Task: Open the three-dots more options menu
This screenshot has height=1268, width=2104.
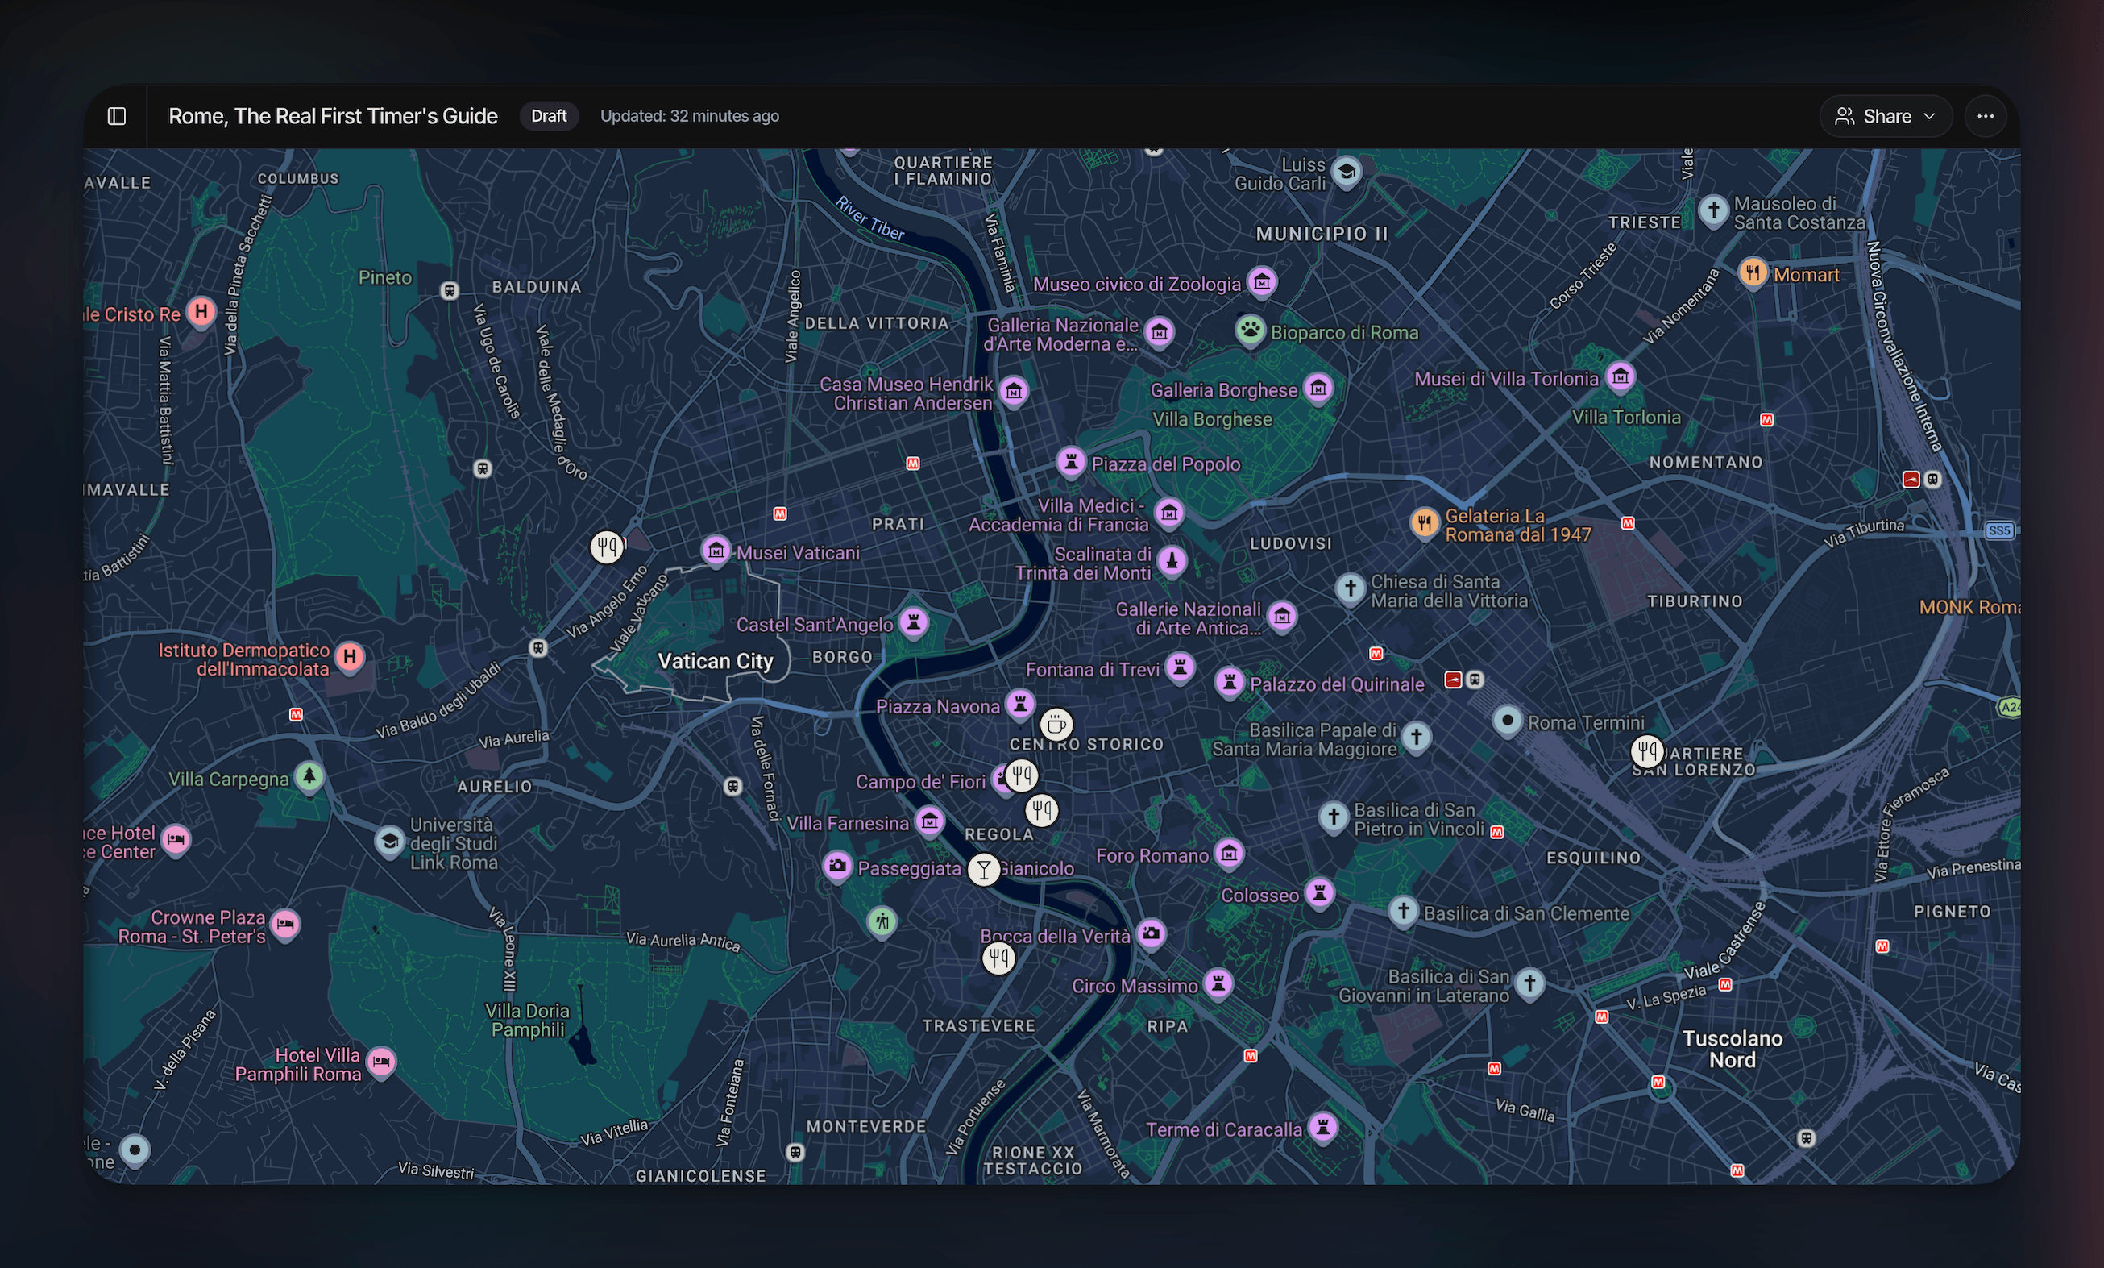Action: (x=1986, y=116)
